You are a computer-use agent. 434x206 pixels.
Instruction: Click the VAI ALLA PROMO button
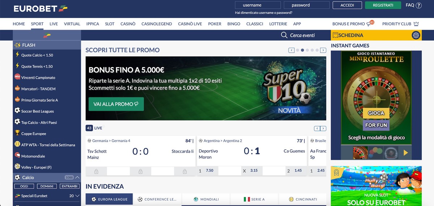[x=116, y=104]
